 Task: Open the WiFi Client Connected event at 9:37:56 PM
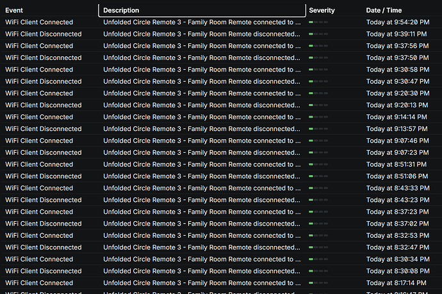tap(39, 46)
